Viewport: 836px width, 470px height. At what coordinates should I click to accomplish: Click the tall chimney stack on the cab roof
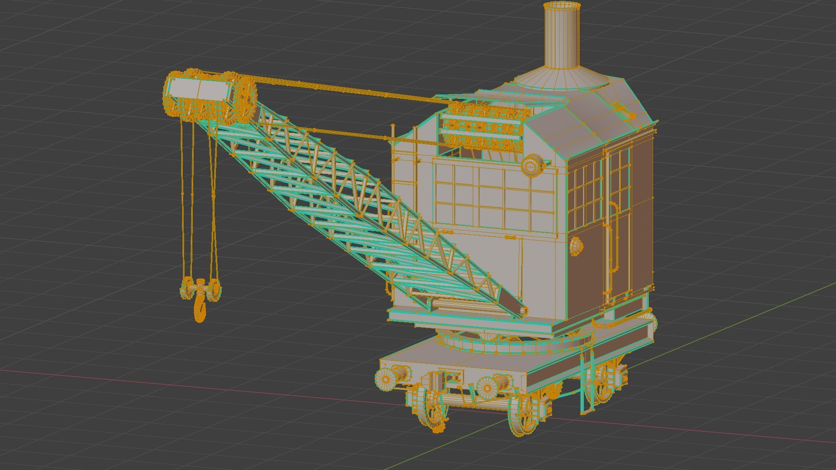click(x=562, y=36)
